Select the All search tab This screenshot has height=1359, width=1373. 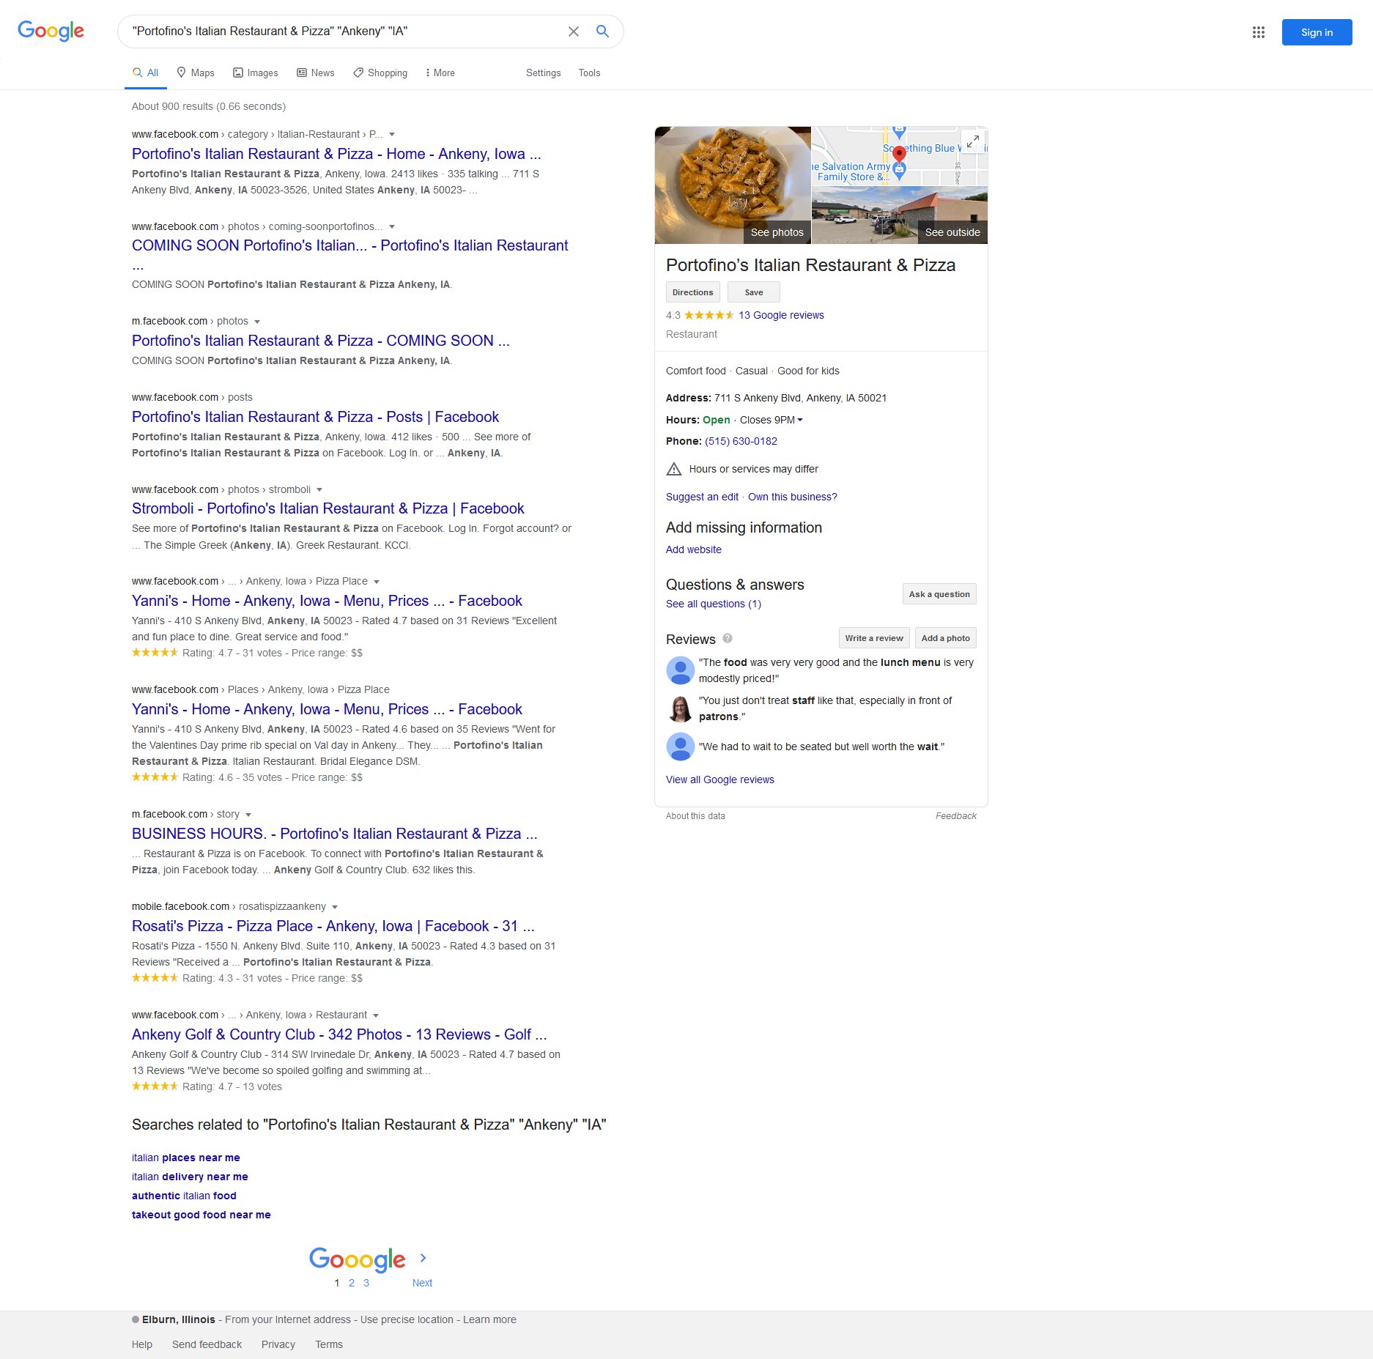pyautogui.click(x=145, y=73)
